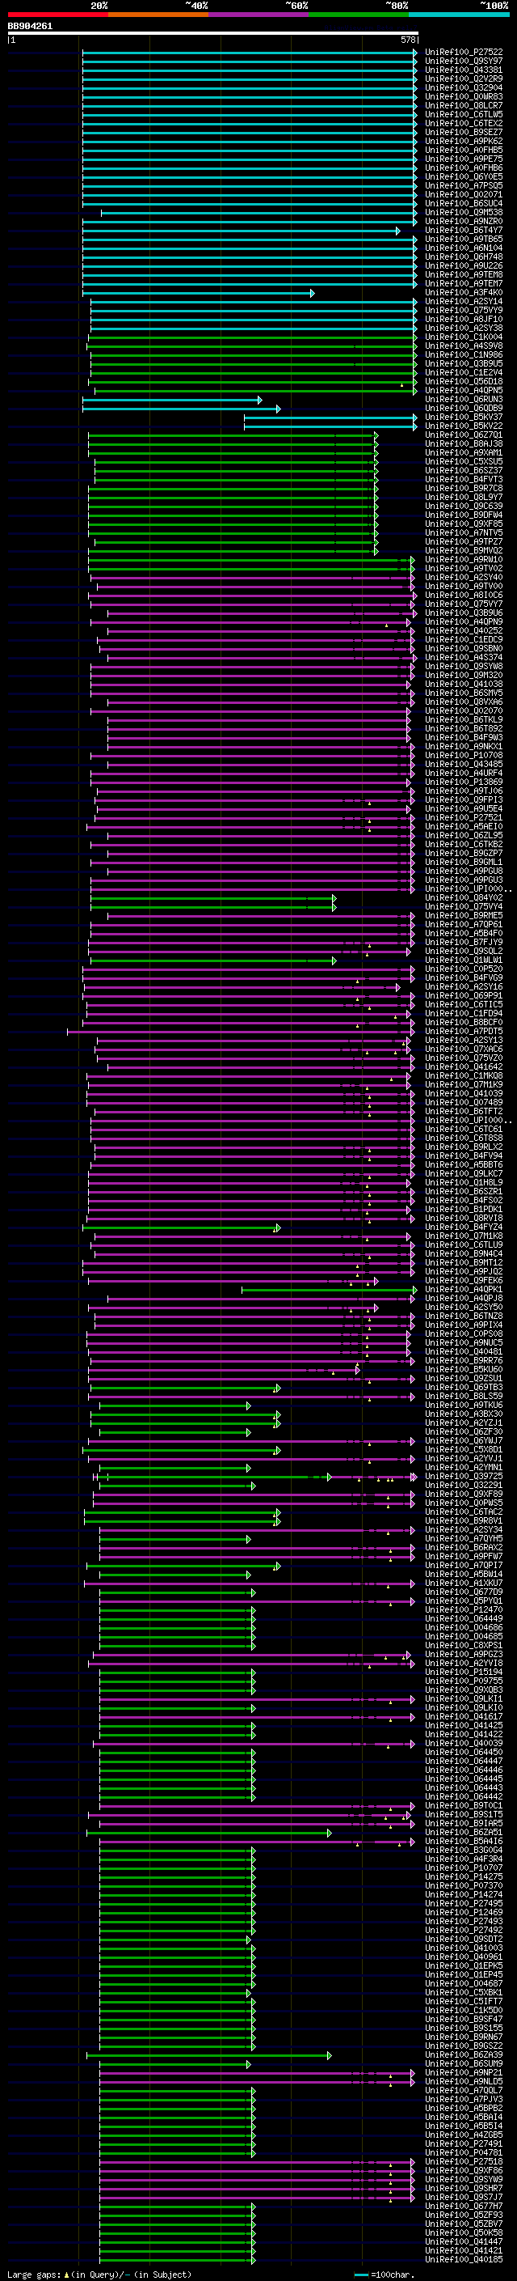Click hit label UniRef100_A5B4F0
This screenshot has width=517, height=2281.
pos(464,933)
